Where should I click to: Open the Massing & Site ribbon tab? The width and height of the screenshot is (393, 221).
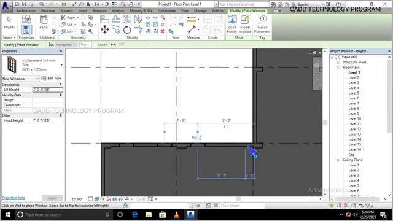[141, 11]
